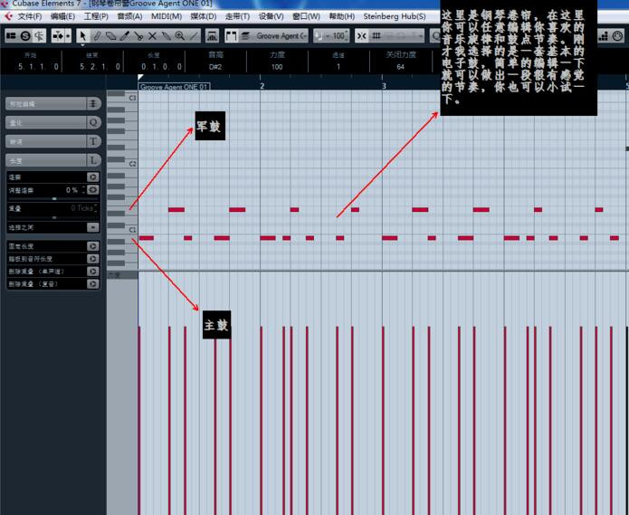Apply the legato (连奏) button
This screenshot has height=515, width=629.
pos(92,177)
